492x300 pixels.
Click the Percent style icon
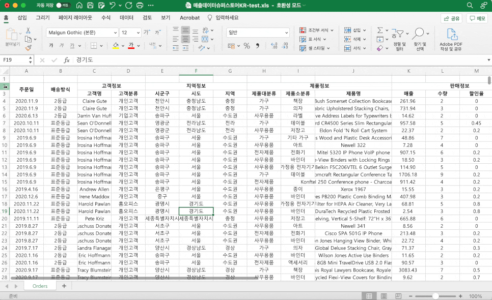click(x=247, y=46)
